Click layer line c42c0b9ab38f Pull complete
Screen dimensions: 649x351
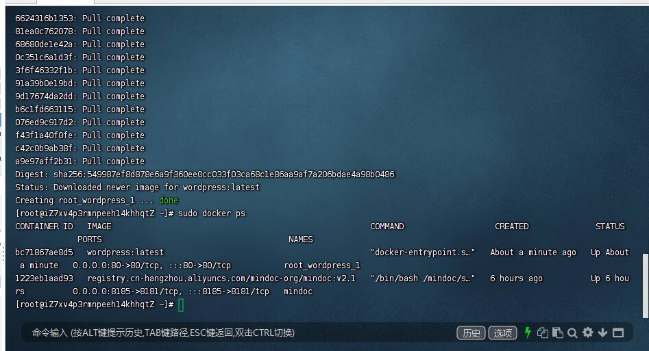pos(80,148)
